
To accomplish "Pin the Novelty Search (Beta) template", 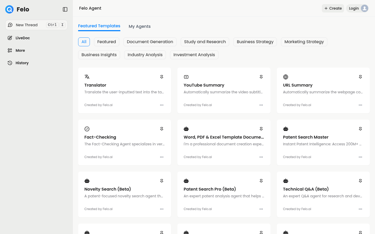I will point(162,181).
